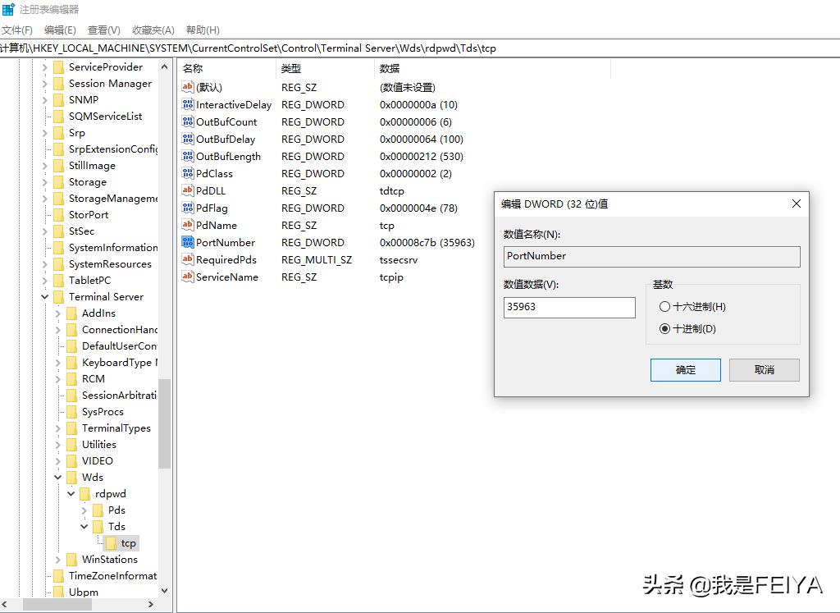Click the rdpwd folder icon
This screenshot has height=613, width=840.
tap(84, 493)
